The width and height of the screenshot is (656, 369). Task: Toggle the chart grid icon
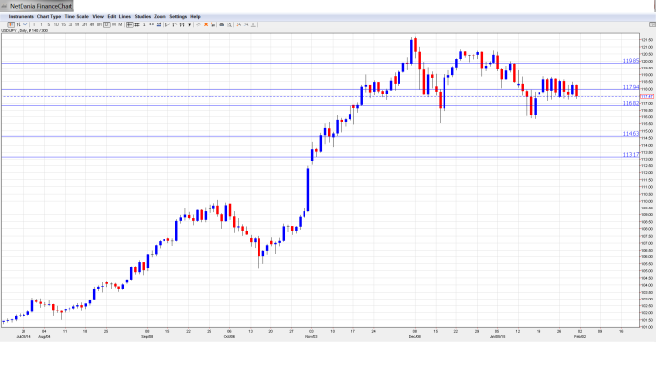pyautogui.click(x=137, y=25)
